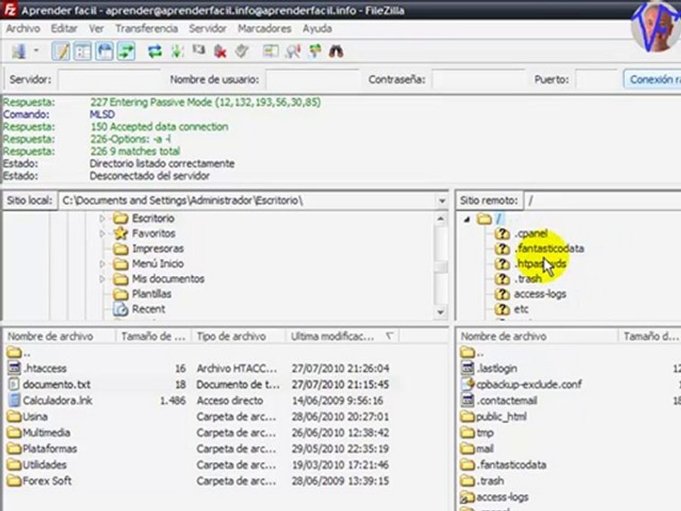The height and width of the screenshot is (511, 681).
Task: Open the Archivo menu
Action: pos(23,28)
